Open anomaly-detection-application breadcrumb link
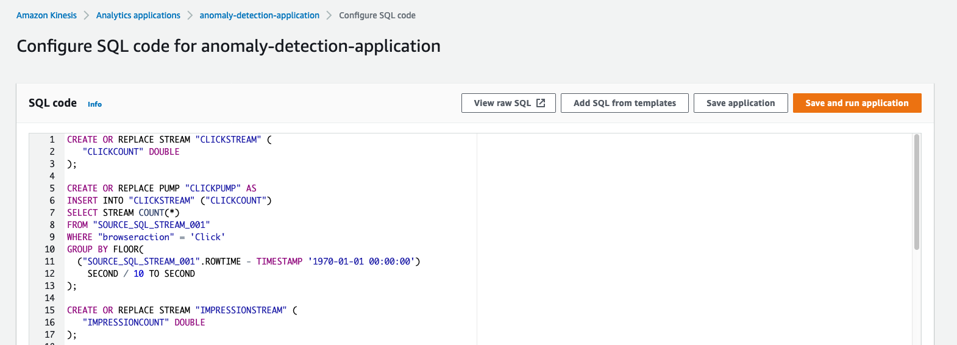The width and height of the screenshot is (957, 345). [259, 15]
